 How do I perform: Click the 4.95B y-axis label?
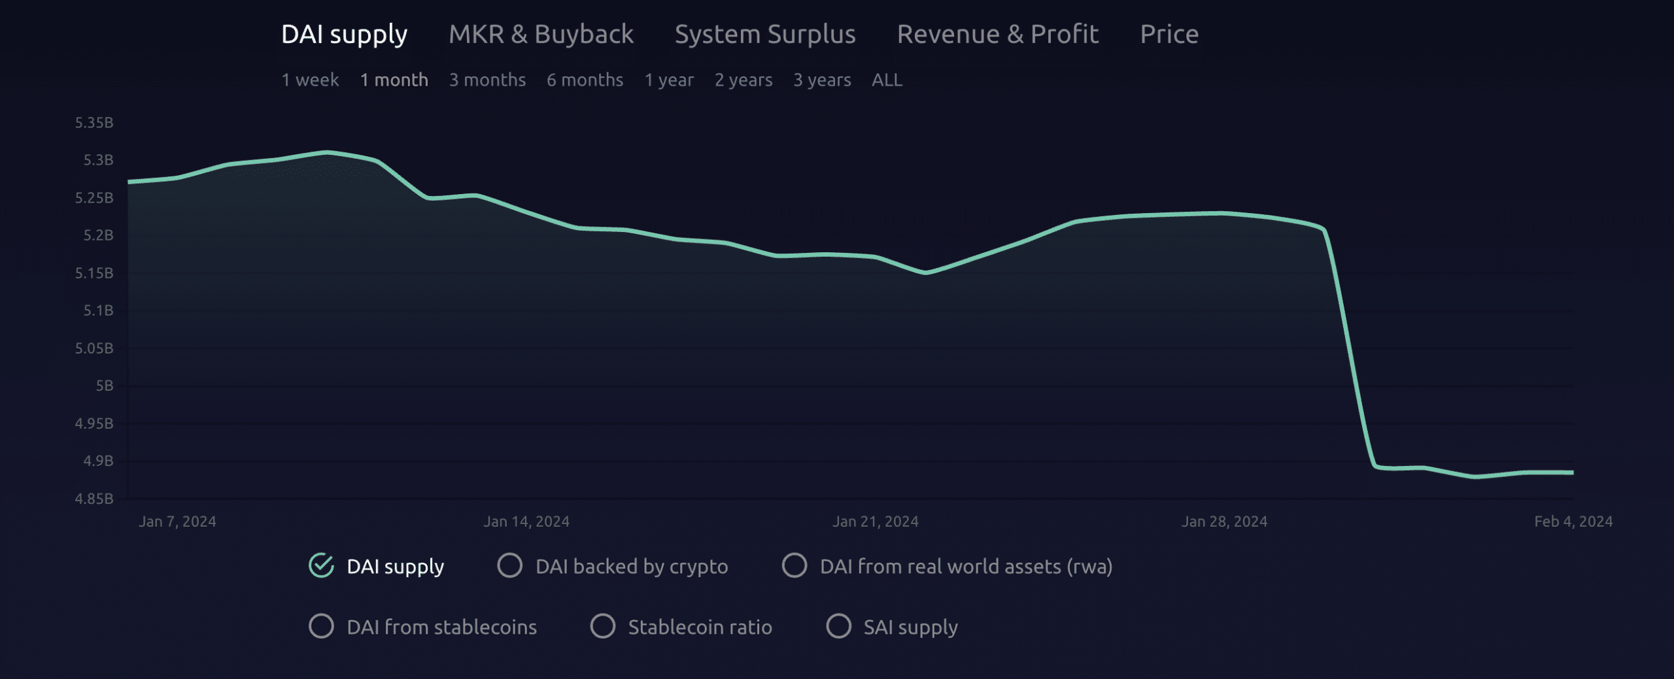[x=94, y=423]
